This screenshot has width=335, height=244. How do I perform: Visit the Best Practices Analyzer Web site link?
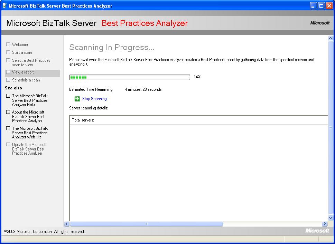30,133
